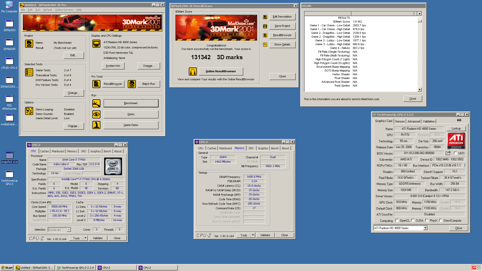Click the Demo eye icon
482x271 pixels.
click(96, 114)
